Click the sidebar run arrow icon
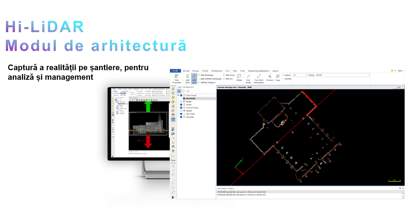 point(173,197)
